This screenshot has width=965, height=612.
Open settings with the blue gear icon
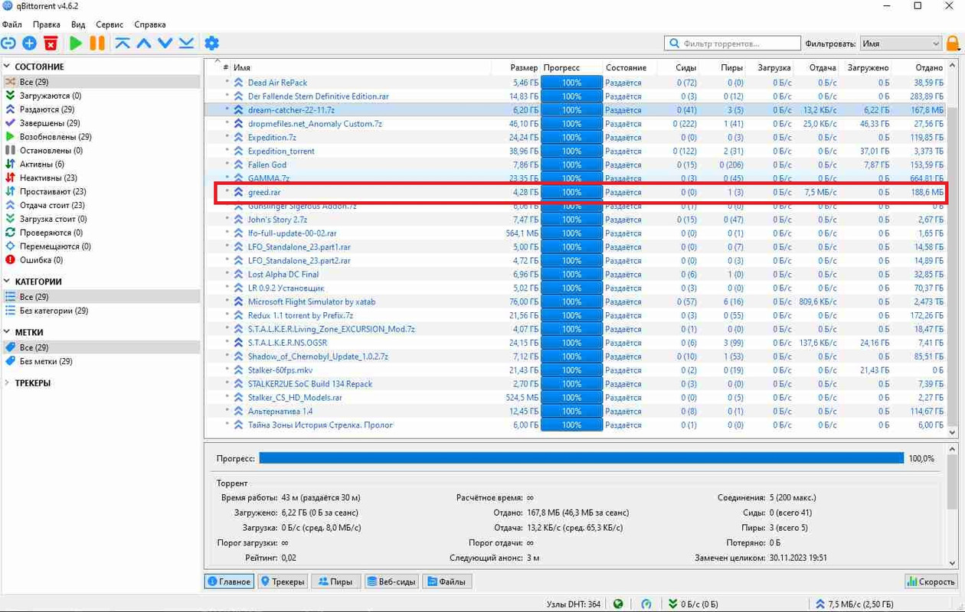[x=212, y=44]
